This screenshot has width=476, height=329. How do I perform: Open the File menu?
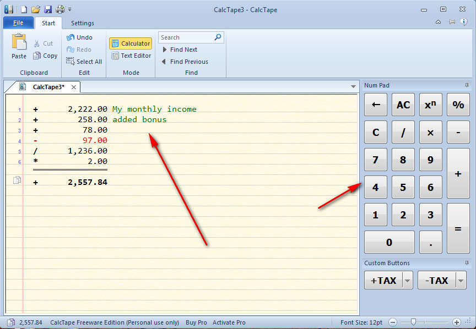18,23
